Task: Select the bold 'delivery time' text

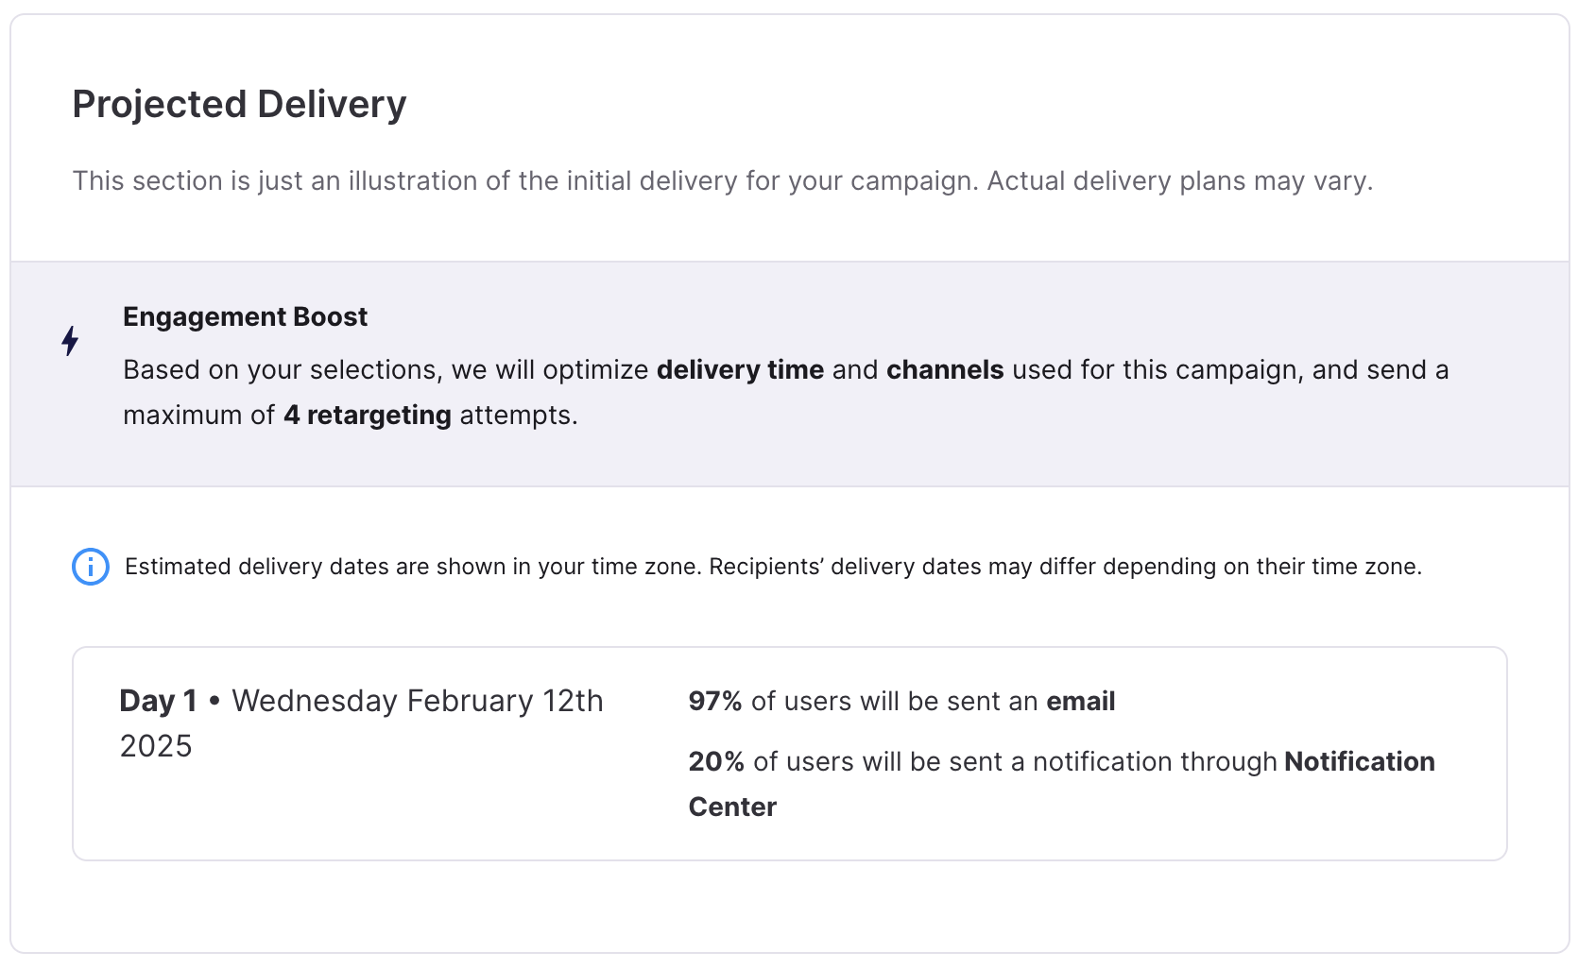Action: coord(740,369)
